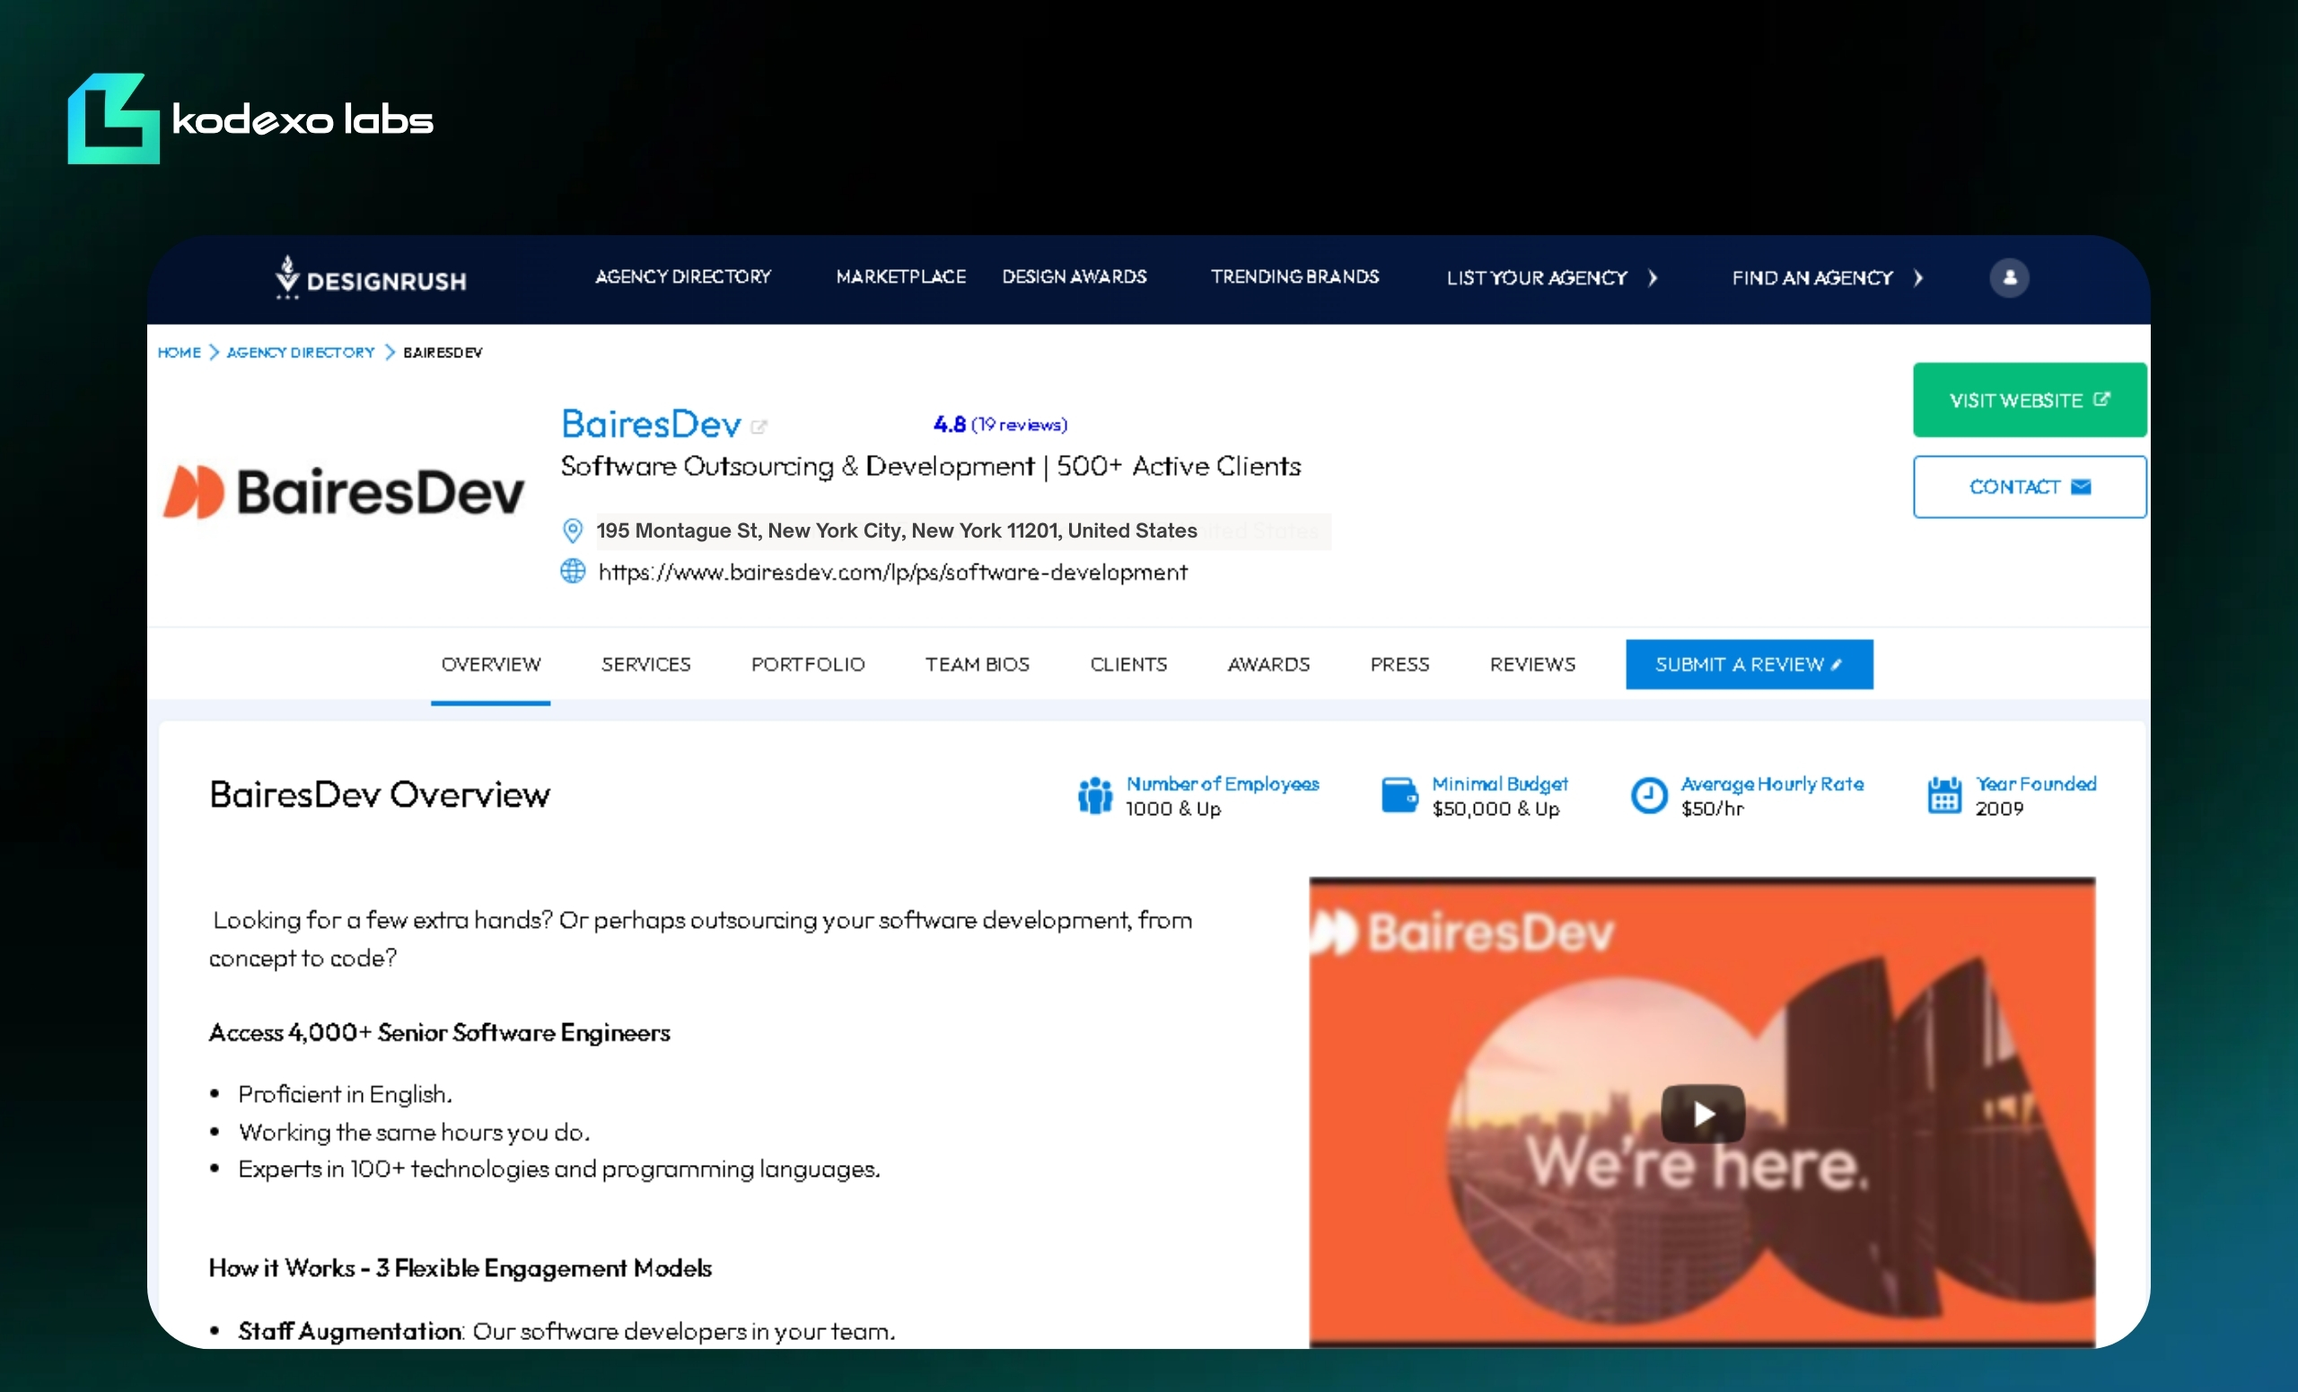This screenshot has width=2298, height=1392.
Task: Switch to the Overview tab
Action: point(490,664)
